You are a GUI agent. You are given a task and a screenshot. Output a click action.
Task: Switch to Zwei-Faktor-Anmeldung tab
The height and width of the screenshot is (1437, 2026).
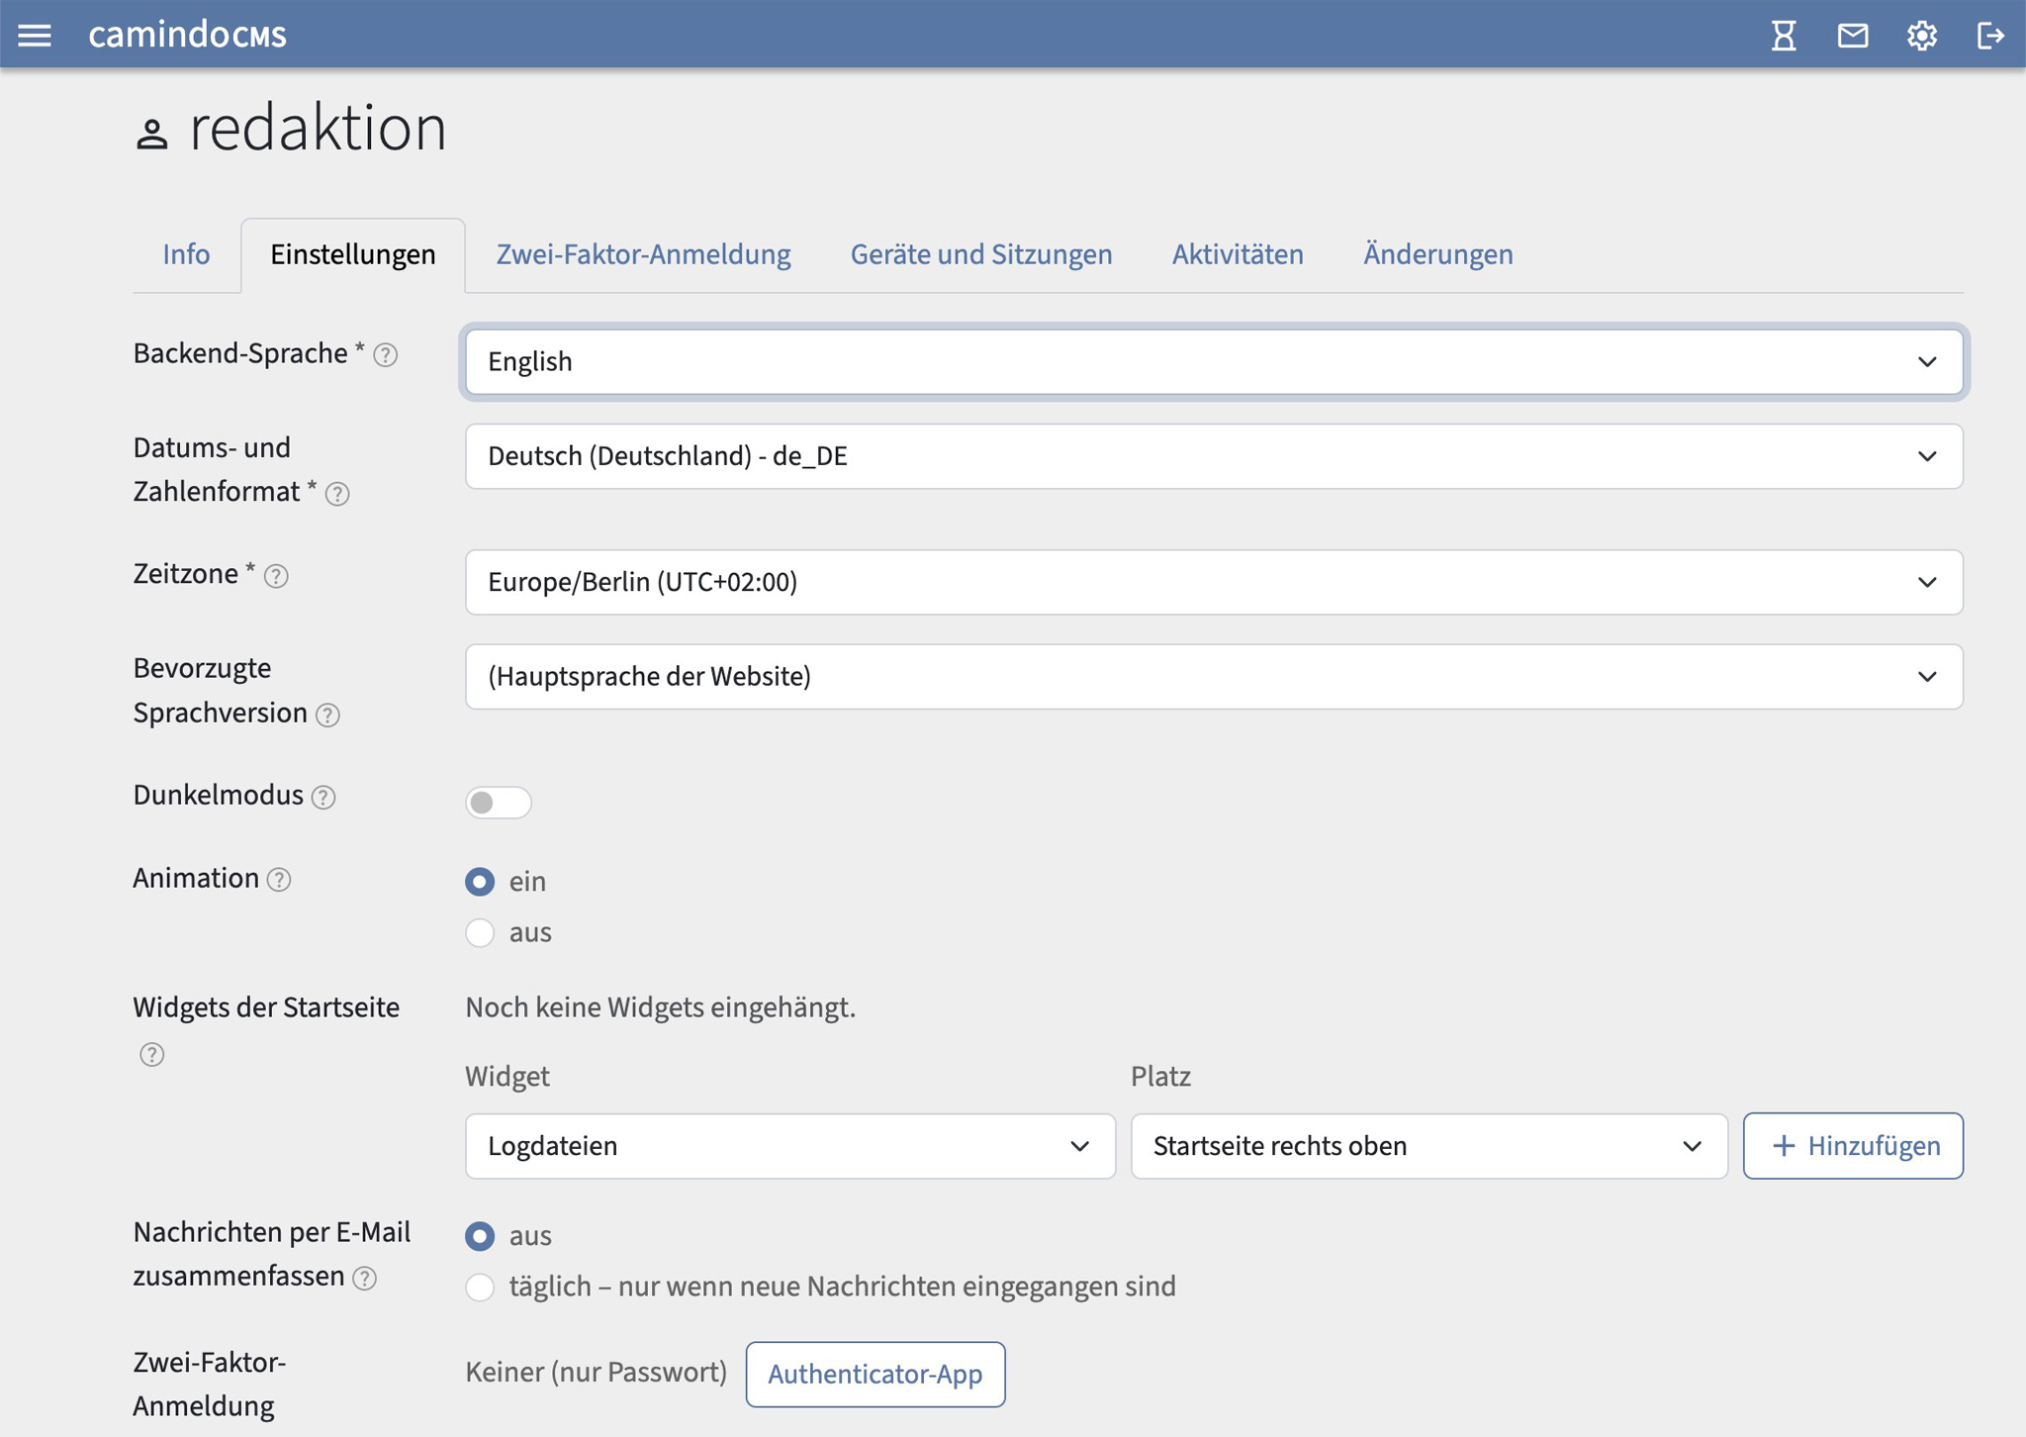[643, 254]
